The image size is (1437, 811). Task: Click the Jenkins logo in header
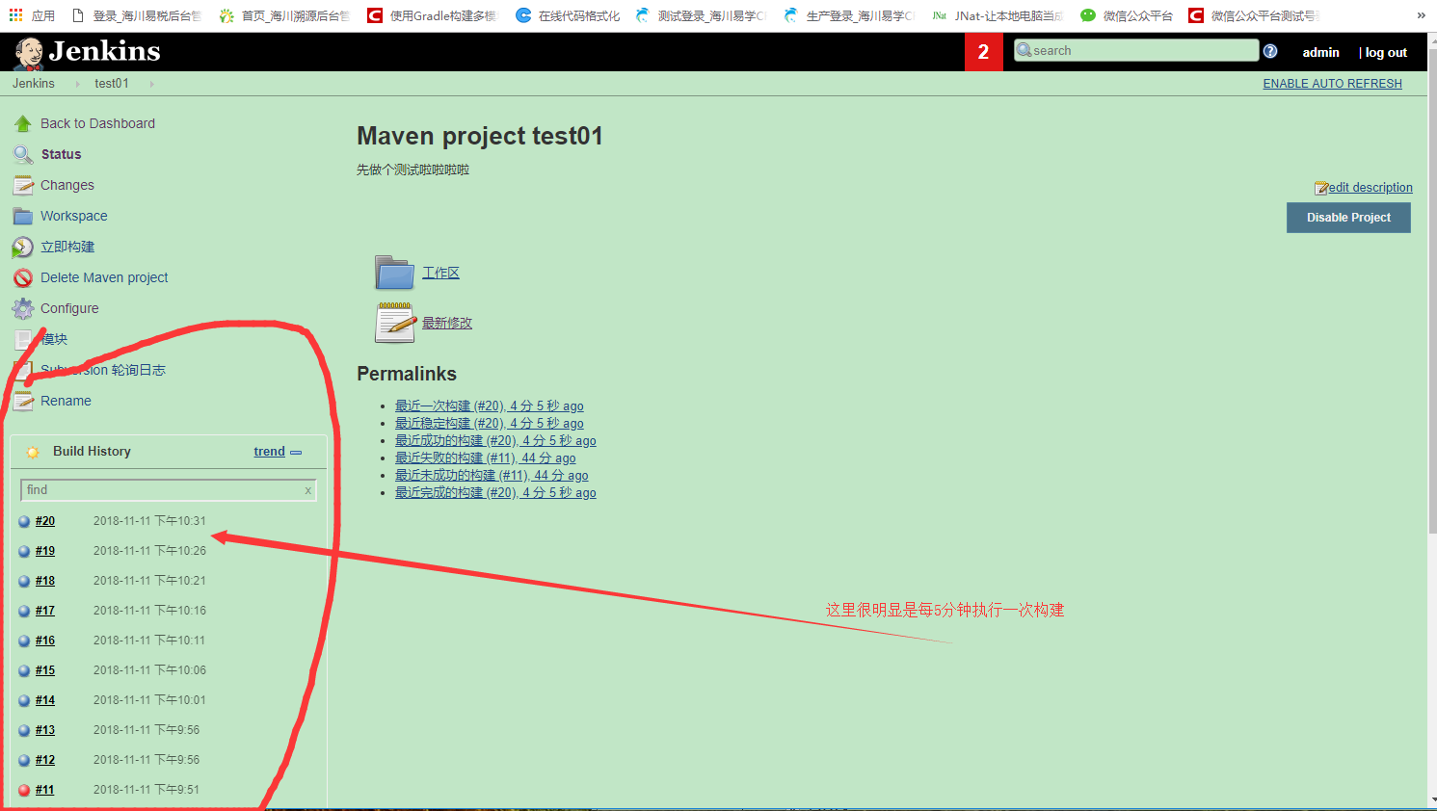click(x=87, y=52)
